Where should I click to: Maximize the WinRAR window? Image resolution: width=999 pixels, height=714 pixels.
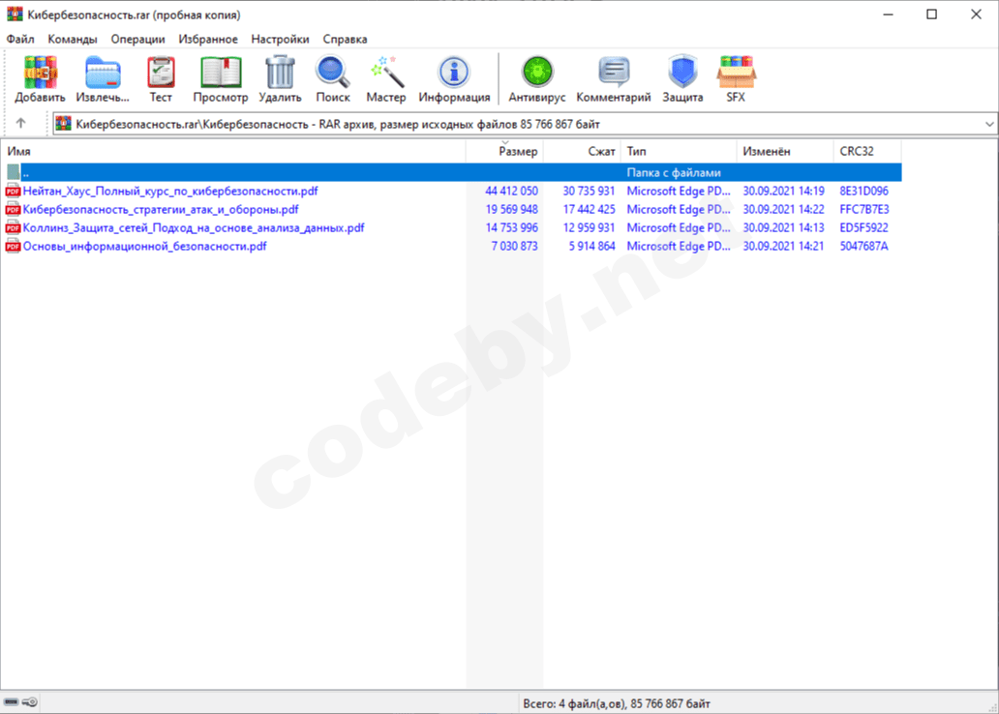tap(931, 14)
